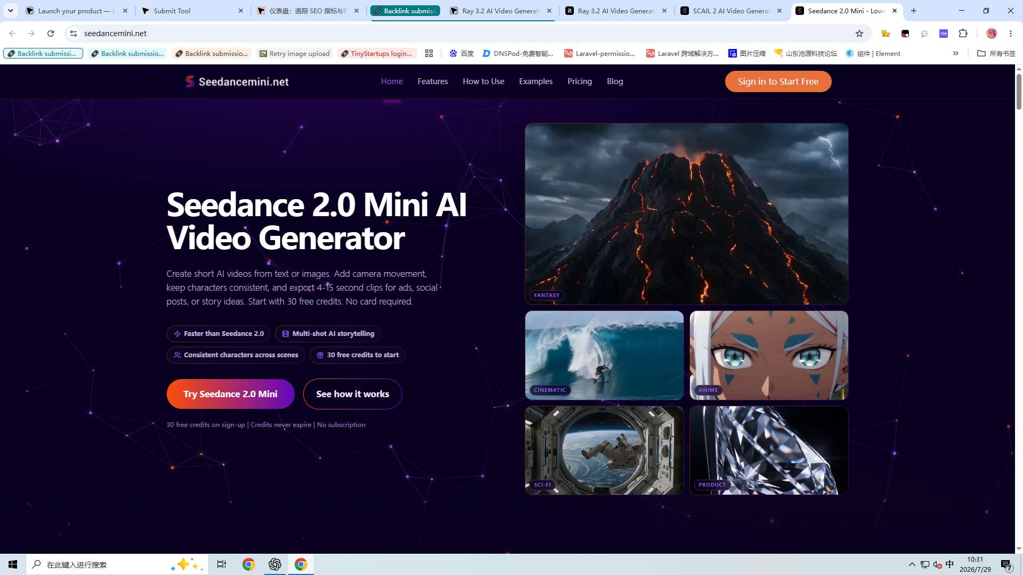Open the 所有书签 bookmarks folder
This screenshot has width=1023, height=575.
pyautogui.click(x=996, y=53)
